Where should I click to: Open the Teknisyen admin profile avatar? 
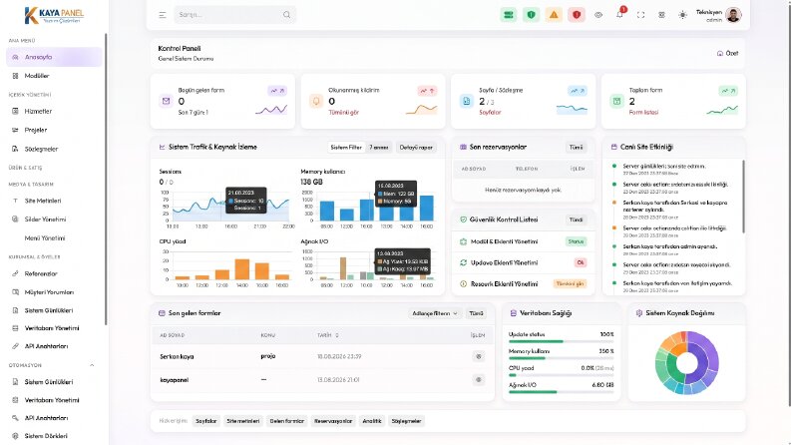pos(733,15)
